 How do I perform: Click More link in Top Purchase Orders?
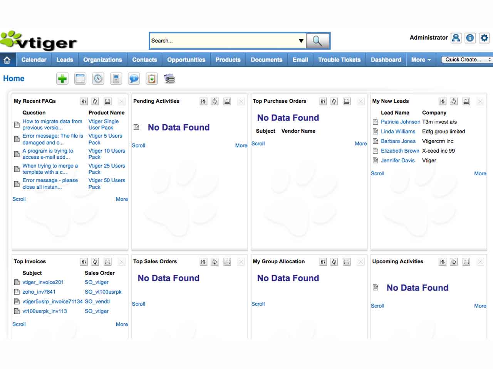[x=361, y=143]
